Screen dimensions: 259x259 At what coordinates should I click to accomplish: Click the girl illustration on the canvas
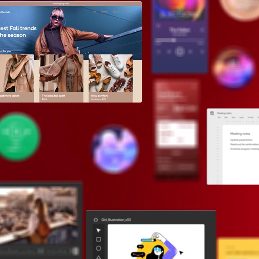point(154,246)
